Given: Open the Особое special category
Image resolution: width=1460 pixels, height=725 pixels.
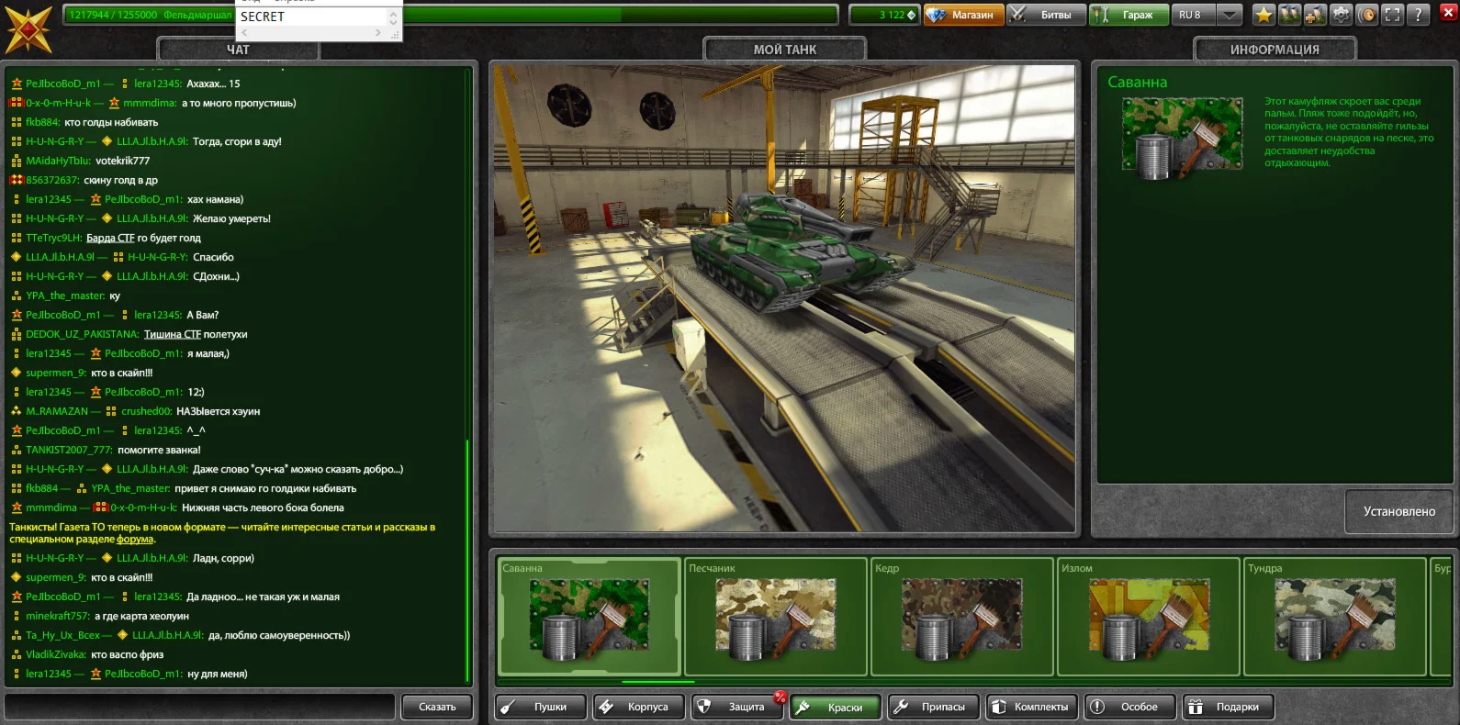Looking at the screenshot, I should 1129,707.
